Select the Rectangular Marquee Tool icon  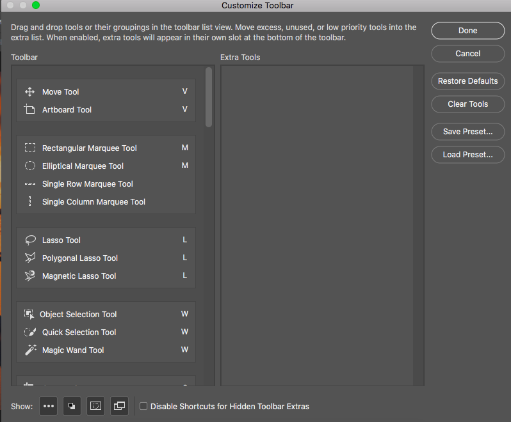pyautogui.click(x=30, y=148)
